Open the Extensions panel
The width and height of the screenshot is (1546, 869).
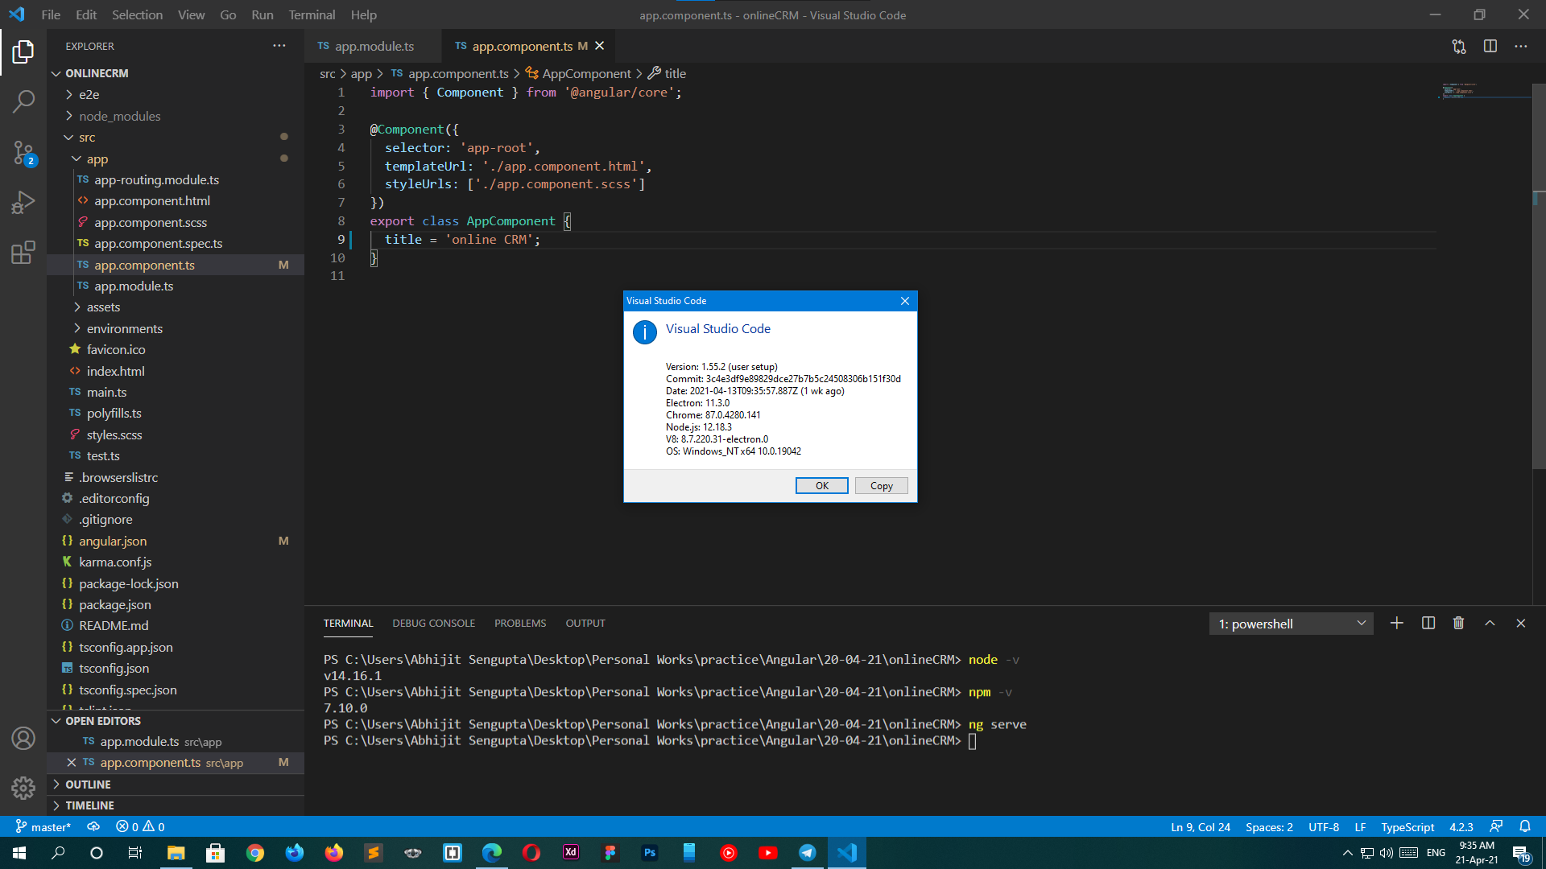23,252
